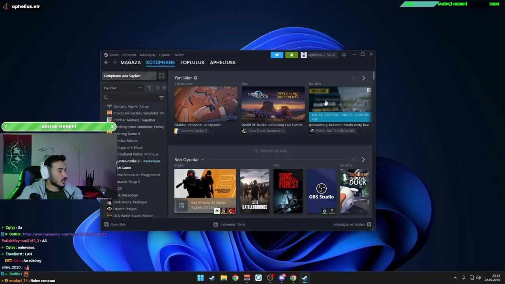Open the Görünüm menu
Viewport: 505px width, 284px height.
129,55
